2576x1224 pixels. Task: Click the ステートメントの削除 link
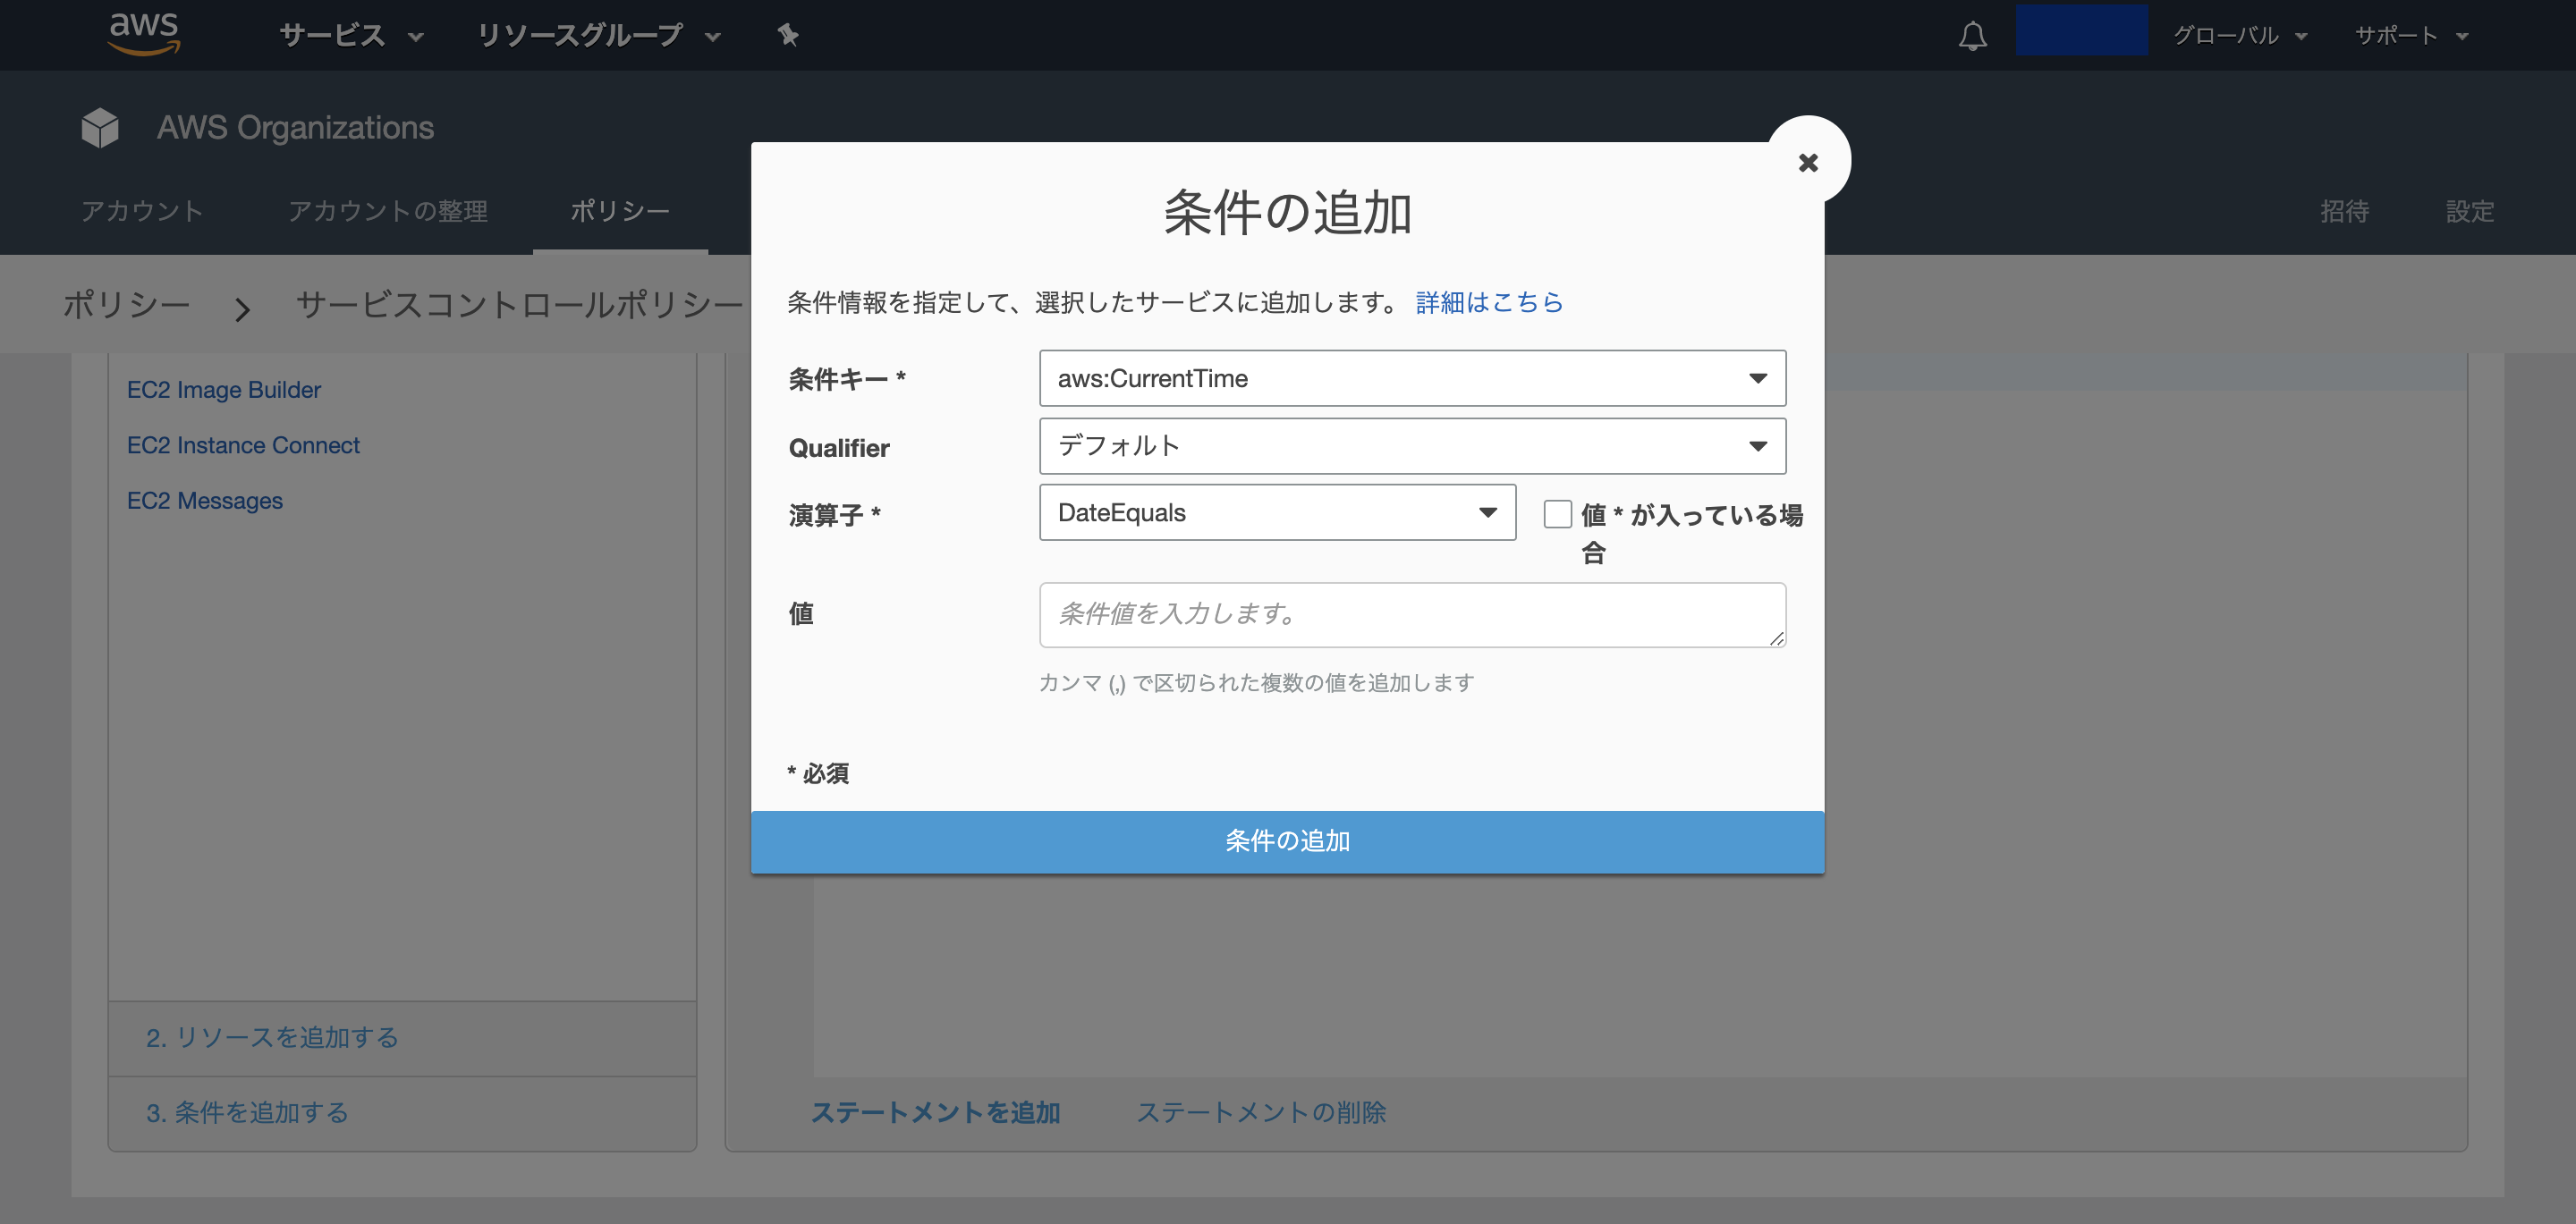click(x=1261, y=1112)
